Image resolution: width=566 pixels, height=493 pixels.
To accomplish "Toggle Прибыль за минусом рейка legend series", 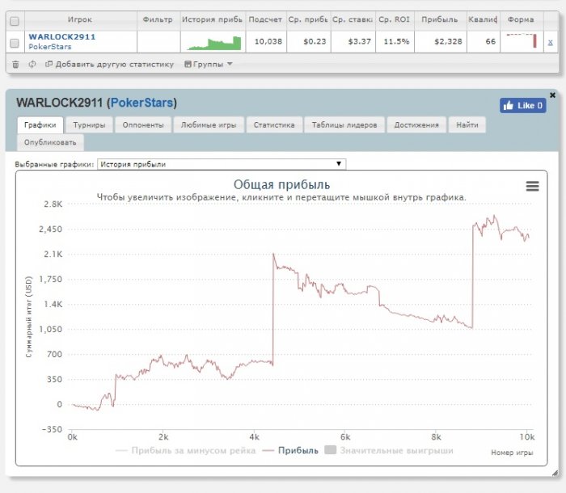I will (185, 450).
